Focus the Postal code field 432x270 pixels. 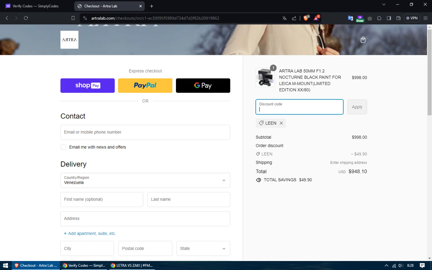[x=145, y=248]
